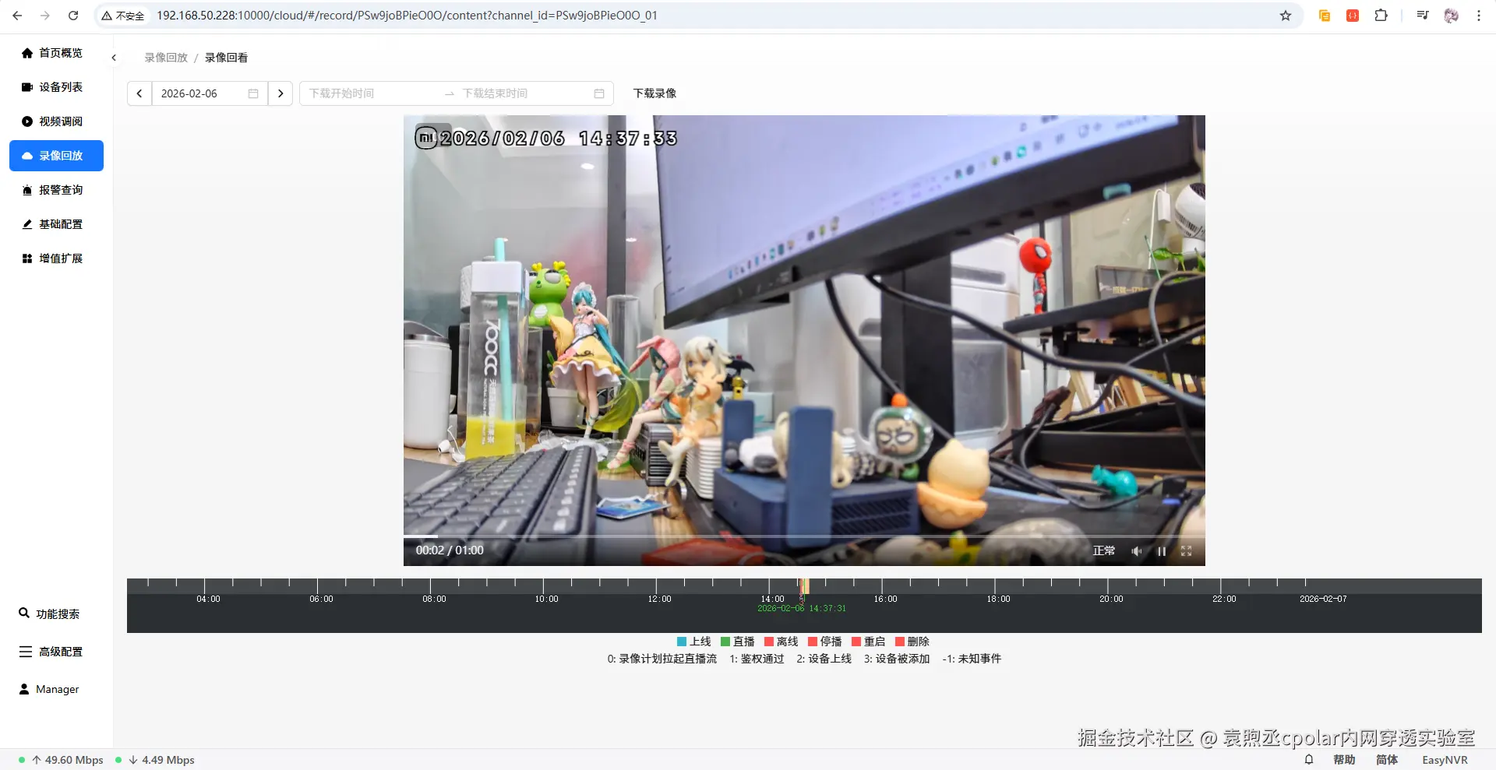The height and width of the screenshot is (770, 1496).
Task: Toggle 删除 legend swatch
Action: coord(900,642)
